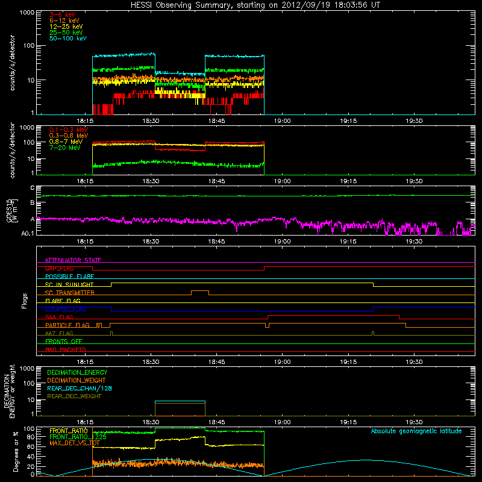Click the GOES15 axis title
Screen dimensions: 482x482
(x=12, y=210)
